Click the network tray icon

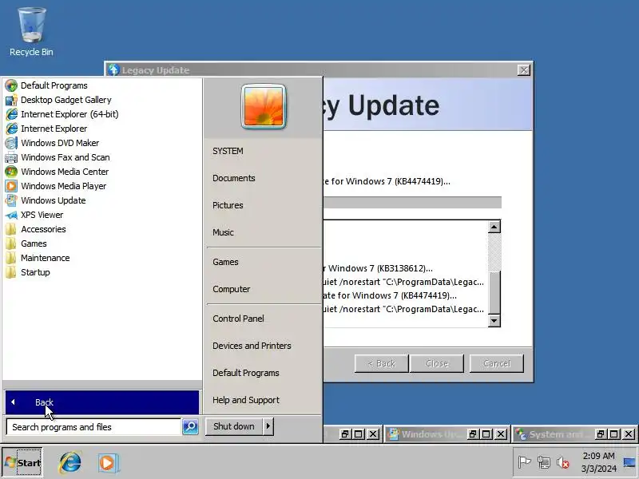point(544,462)
